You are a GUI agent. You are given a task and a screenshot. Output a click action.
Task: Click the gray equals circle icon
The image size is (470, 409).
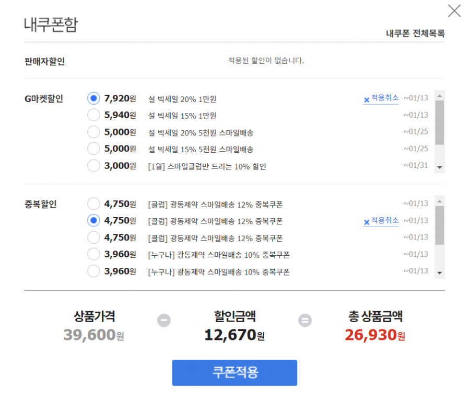coord(305,320)
